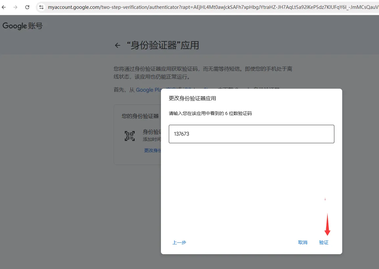Reload the page with the refresh icon
This screenshot has width=379, height=269.
point(27,7)
